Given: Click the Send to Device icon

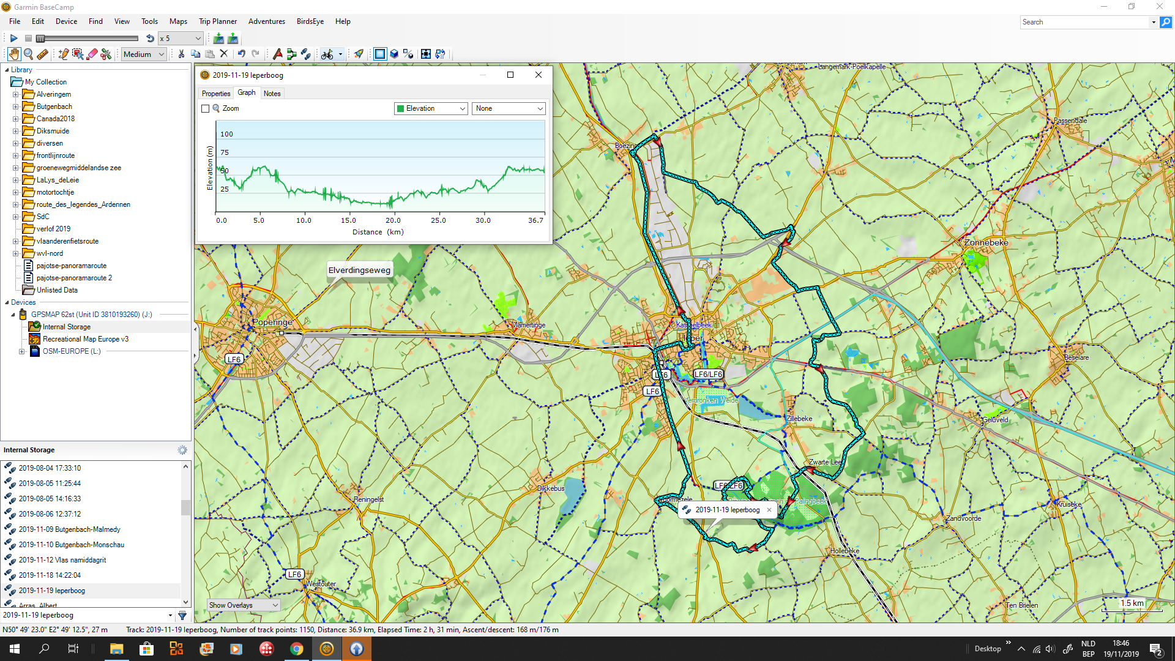Looking at the screenshot, I should pyautogui.click(x=218, y=38).
